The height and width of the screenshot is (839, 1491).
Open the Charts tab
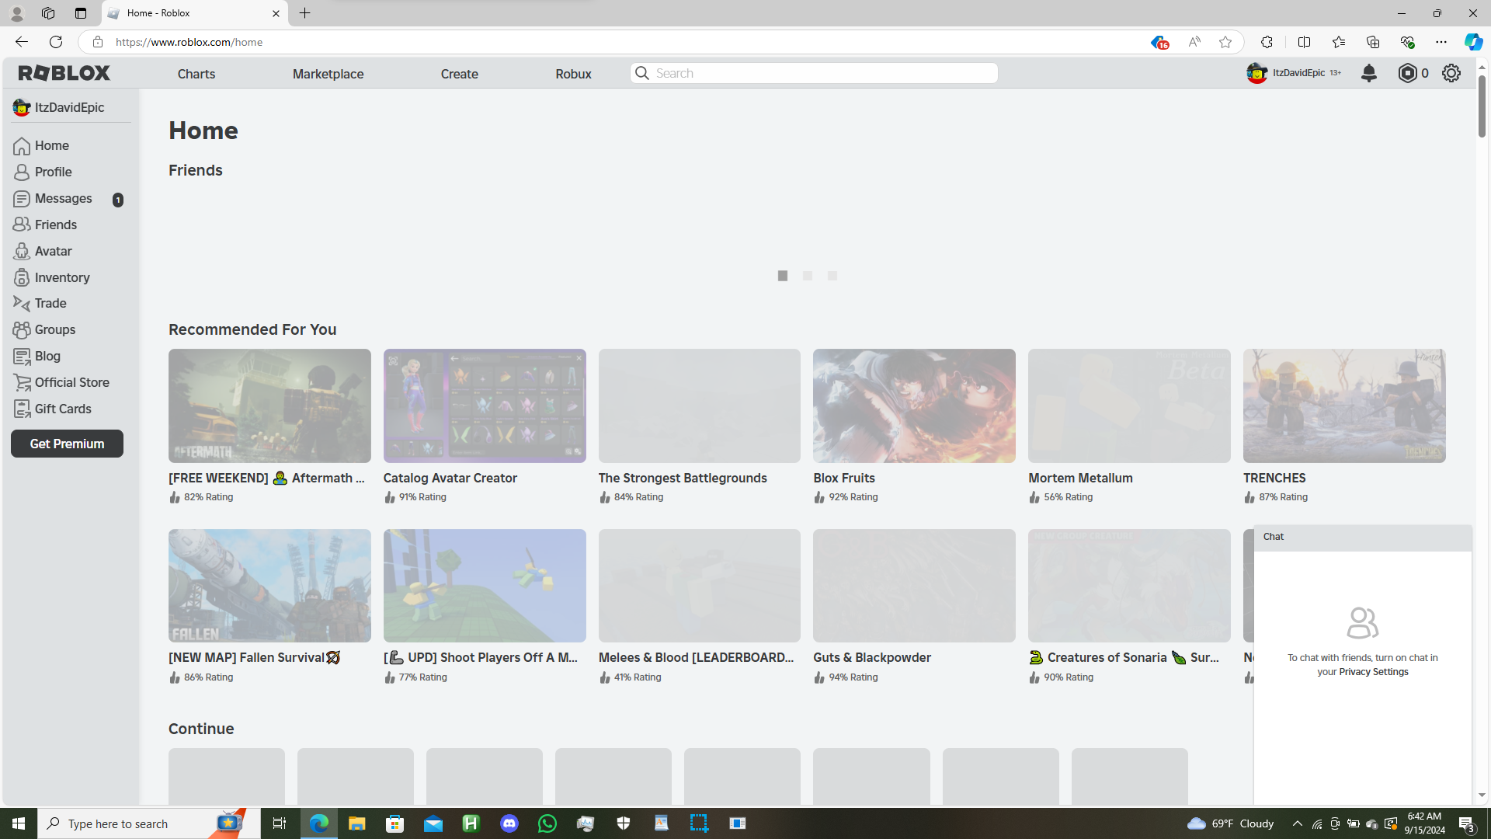(196, 74)
